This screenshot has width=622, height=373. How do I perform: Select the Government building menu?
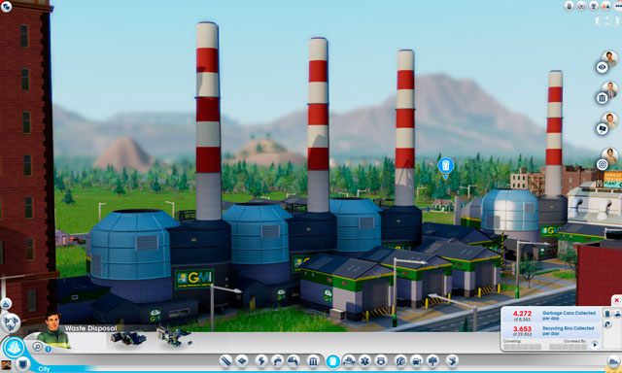point(313,360)
